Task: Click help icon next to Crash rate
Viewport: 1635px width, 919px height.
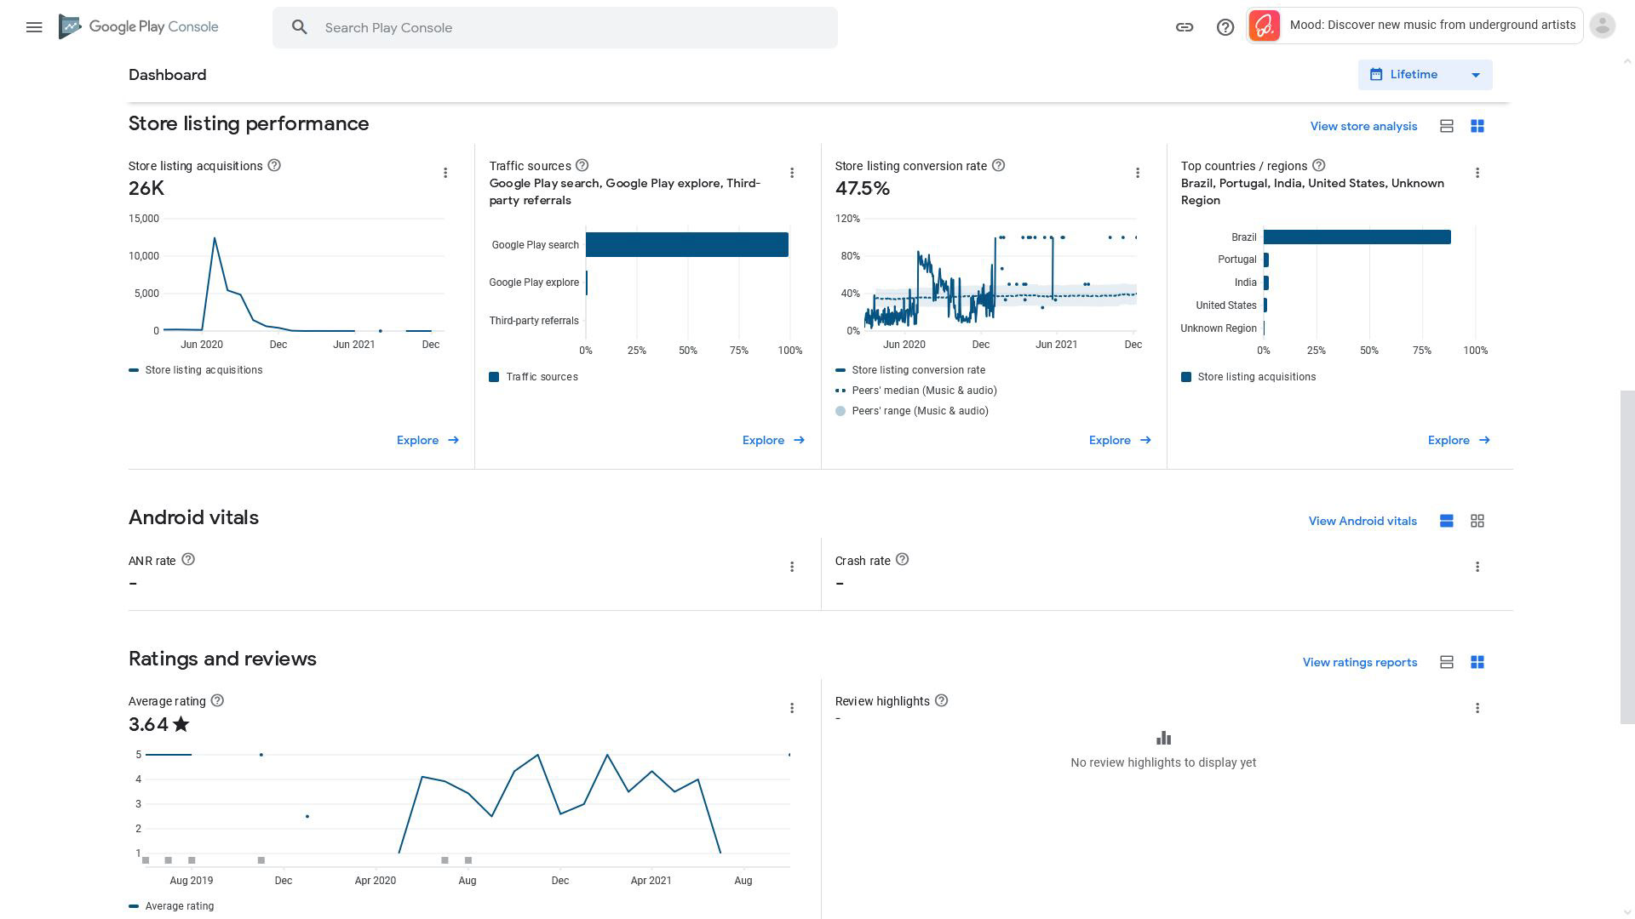Action: pos(903,560)
